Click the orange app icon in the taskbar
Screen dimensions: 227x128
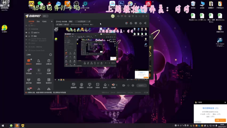17,126
